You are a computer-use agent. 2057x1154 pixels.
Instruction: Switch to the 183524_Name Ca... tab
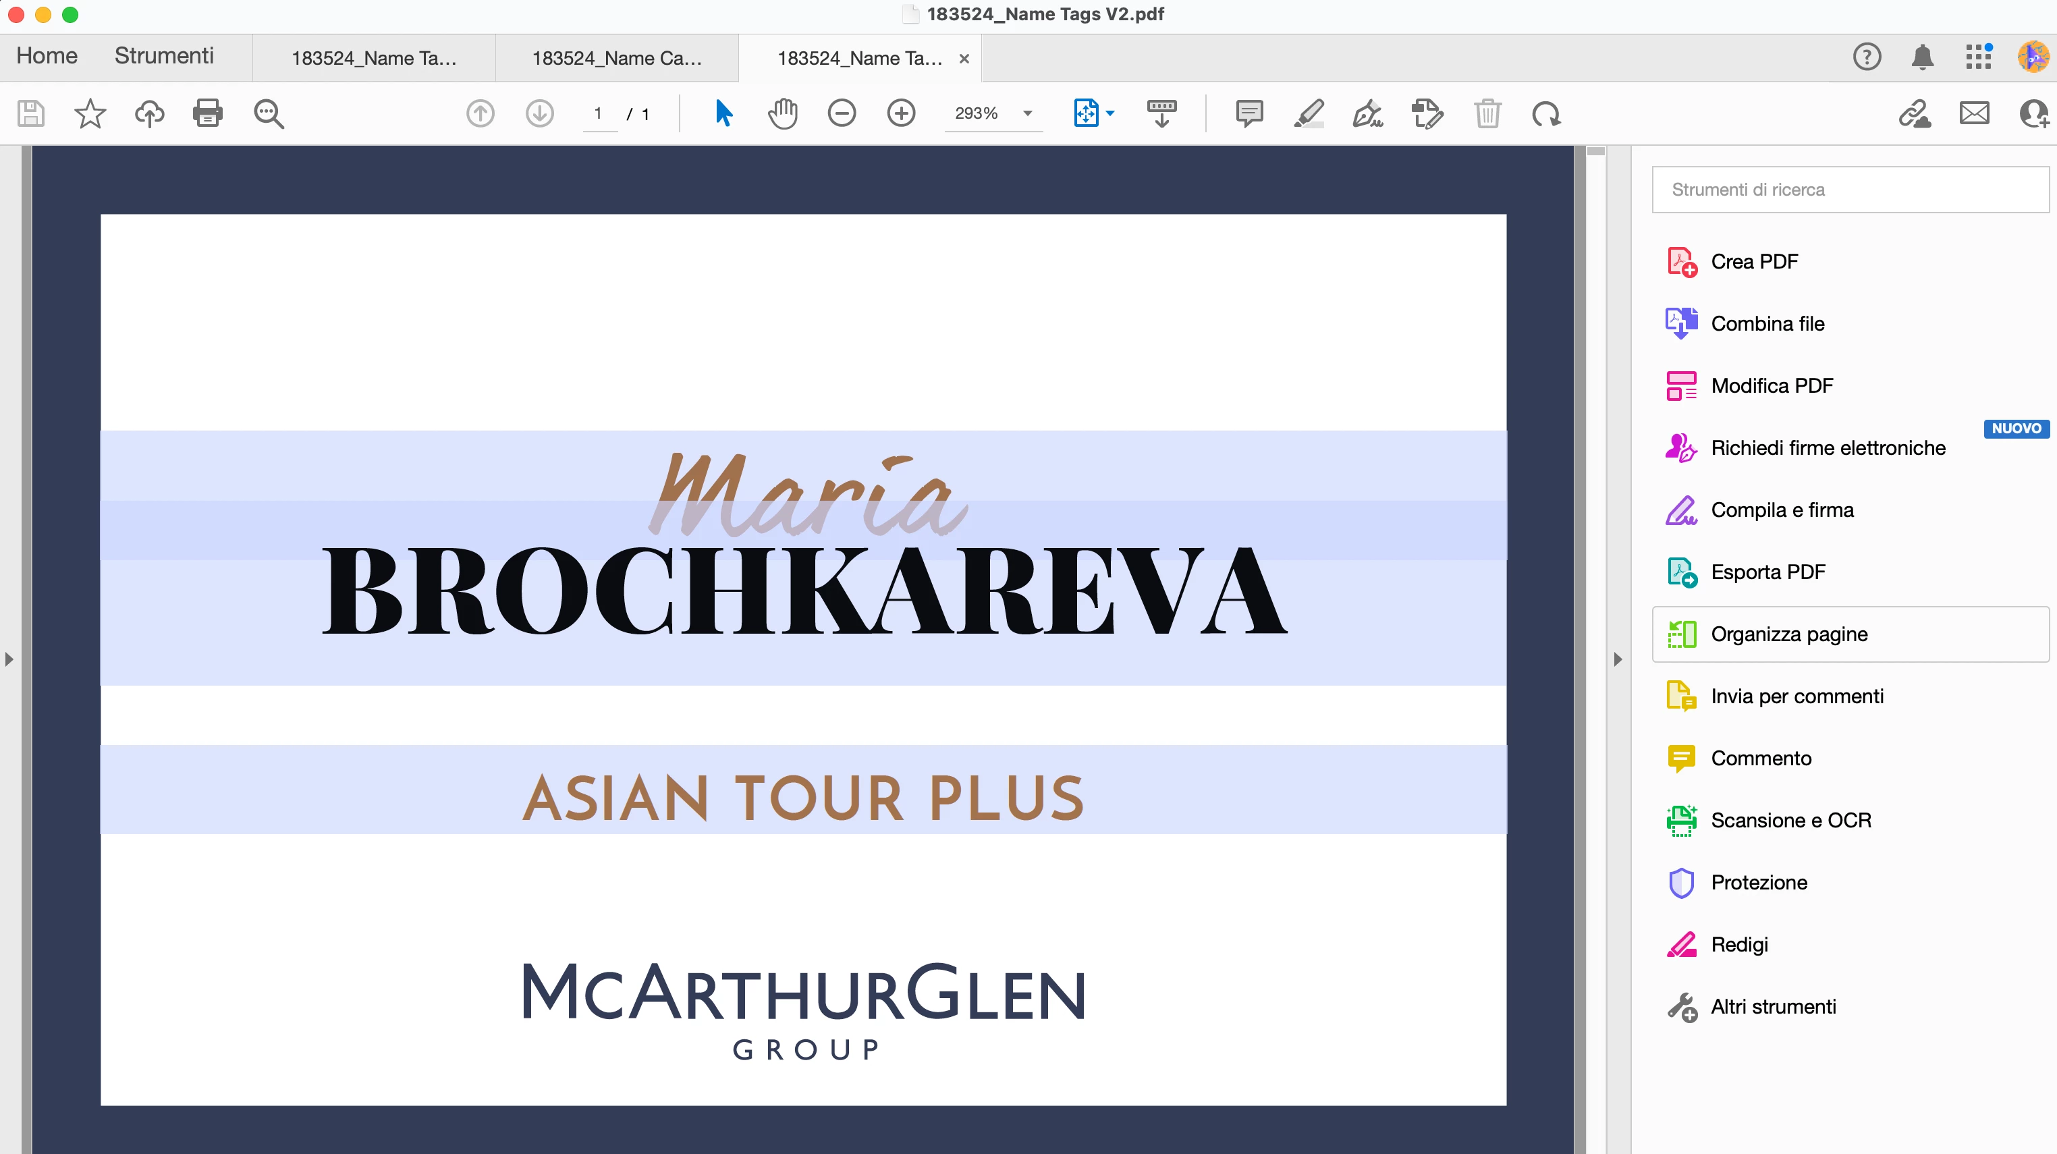pyautogui.click(x=616, y=58)
